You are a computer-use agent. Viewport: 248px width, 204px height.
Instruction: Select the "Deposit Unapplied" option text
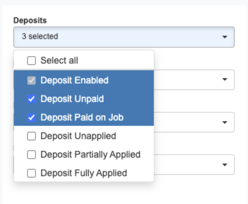pyautogui.click(x=78, y=136)
